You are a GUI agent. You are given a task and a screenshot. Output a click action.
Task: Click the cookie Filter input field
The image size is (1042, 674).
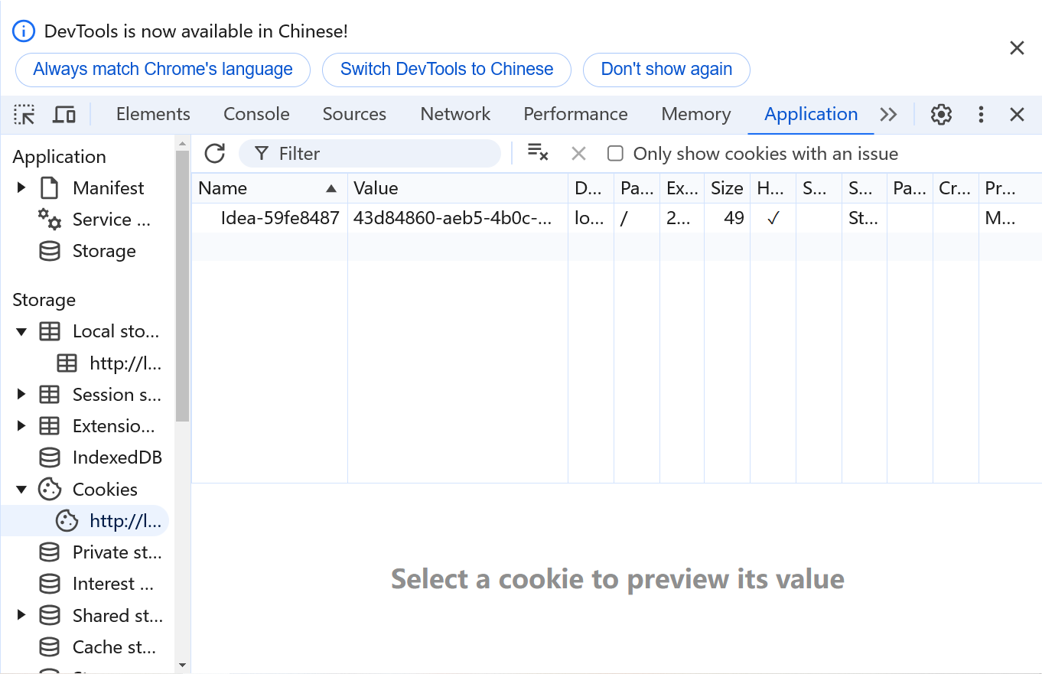383,154
